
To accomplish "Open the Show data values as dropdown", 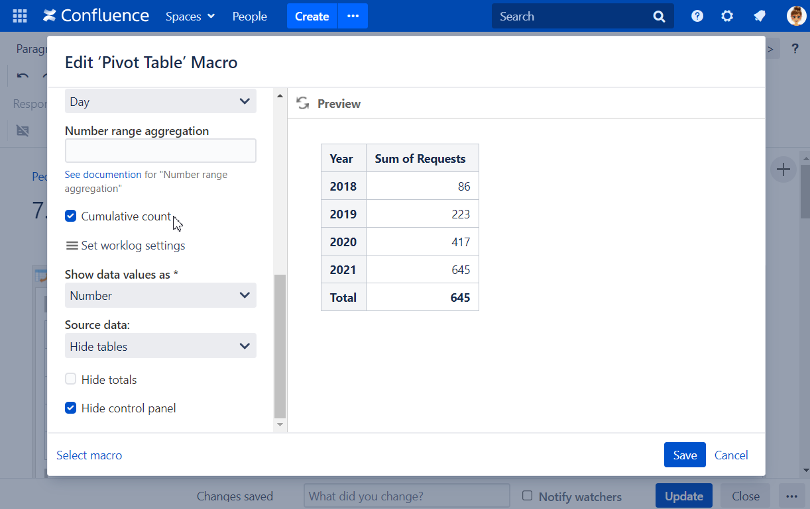I will pyautogui.click(x=160, y=295).
